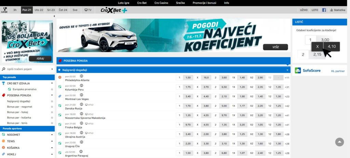This screenshot has height=158, width=350.
Task: Open Ukrajina-Austrija match
Action: pyautogui.click(x=75, y=137)
